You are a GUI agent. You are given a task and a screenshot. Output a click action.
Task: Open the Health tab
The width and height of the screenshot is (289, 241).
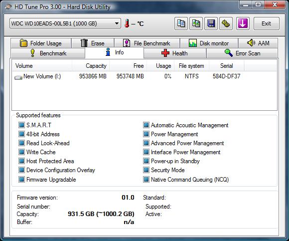coord(175,53)
